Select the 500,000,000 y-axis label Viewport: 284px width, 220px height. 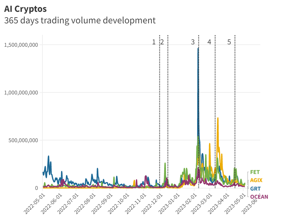[x=23, y=140]
